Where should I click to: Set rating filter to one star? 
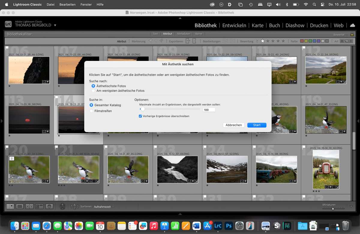point(262,41)
